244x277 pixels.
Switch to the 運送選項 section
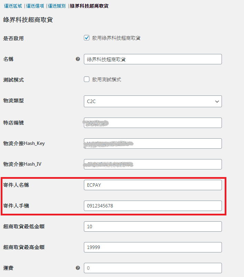pyautogui.click(x=35, y=6)
